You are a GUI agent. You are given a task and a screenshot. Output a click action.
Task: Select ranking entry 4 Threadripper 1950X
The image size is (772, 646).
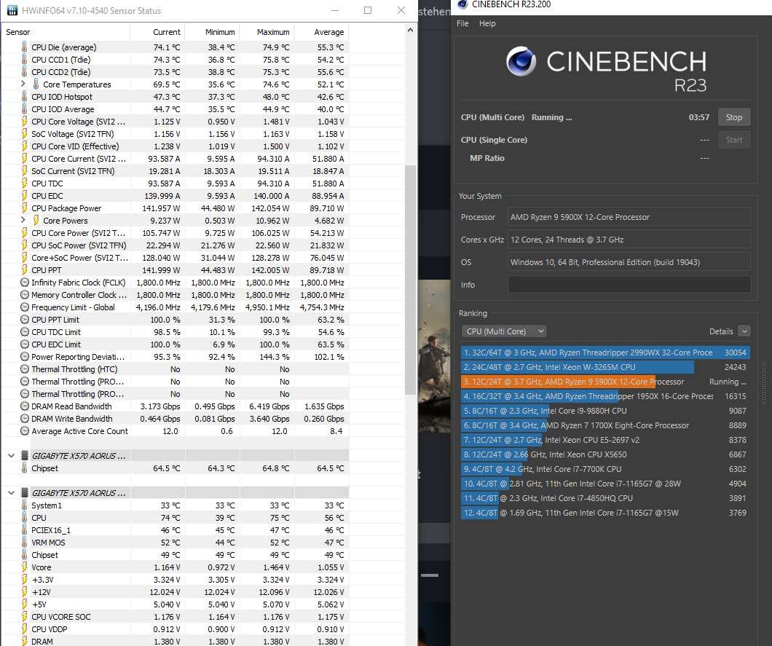(x=606, y=396)
